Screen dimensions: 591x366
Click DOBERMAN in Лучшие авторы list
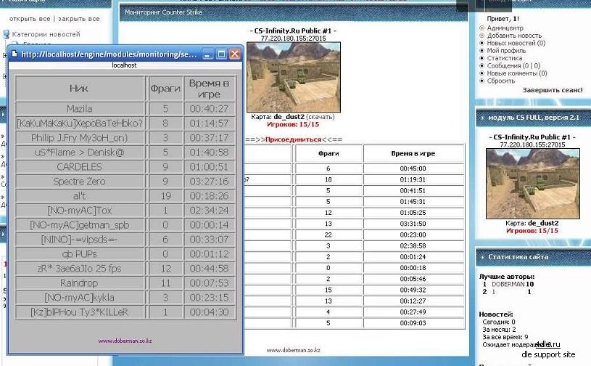[x=508, y=284]
